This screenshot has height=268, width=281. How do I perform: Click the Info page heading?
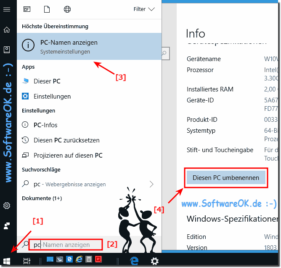[x=195, y=34]
